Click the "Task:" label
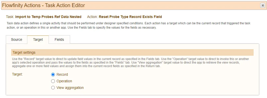The width and height of the screenshot is (267, 98). 10,17
